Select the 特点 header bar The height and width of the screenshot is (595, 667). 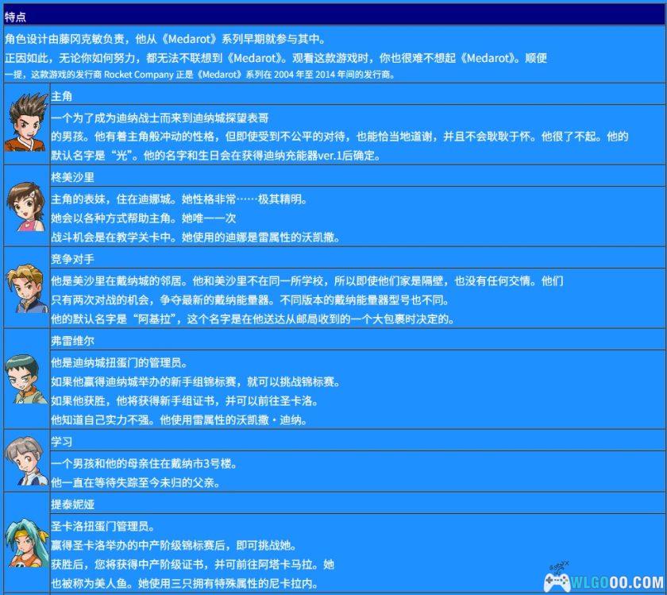(333, 14)
